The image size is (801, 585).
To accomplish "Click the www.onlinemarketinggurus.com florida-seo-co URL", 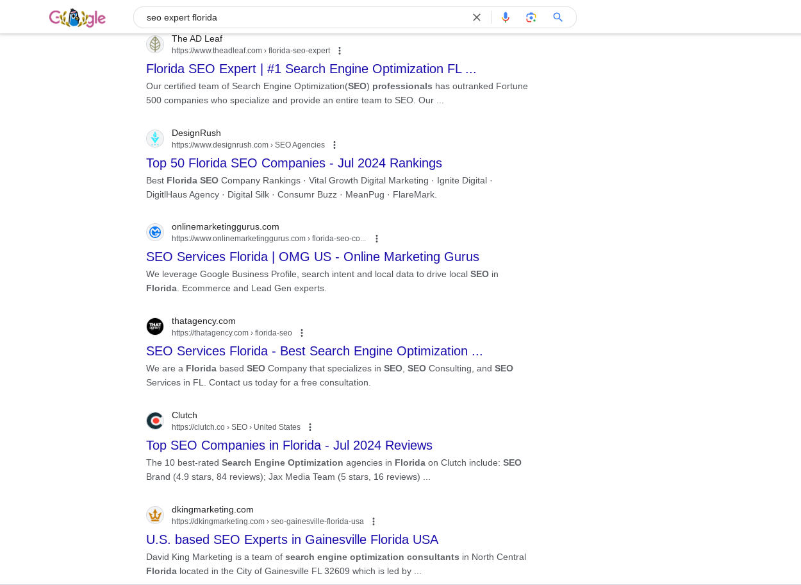I will click(x=269, y=239).
